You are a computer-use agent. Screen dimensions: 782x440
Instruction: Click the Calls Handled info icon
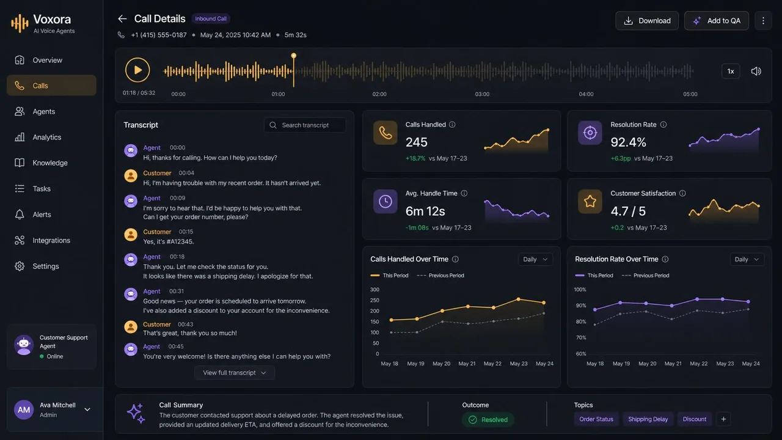pos(452,125)
